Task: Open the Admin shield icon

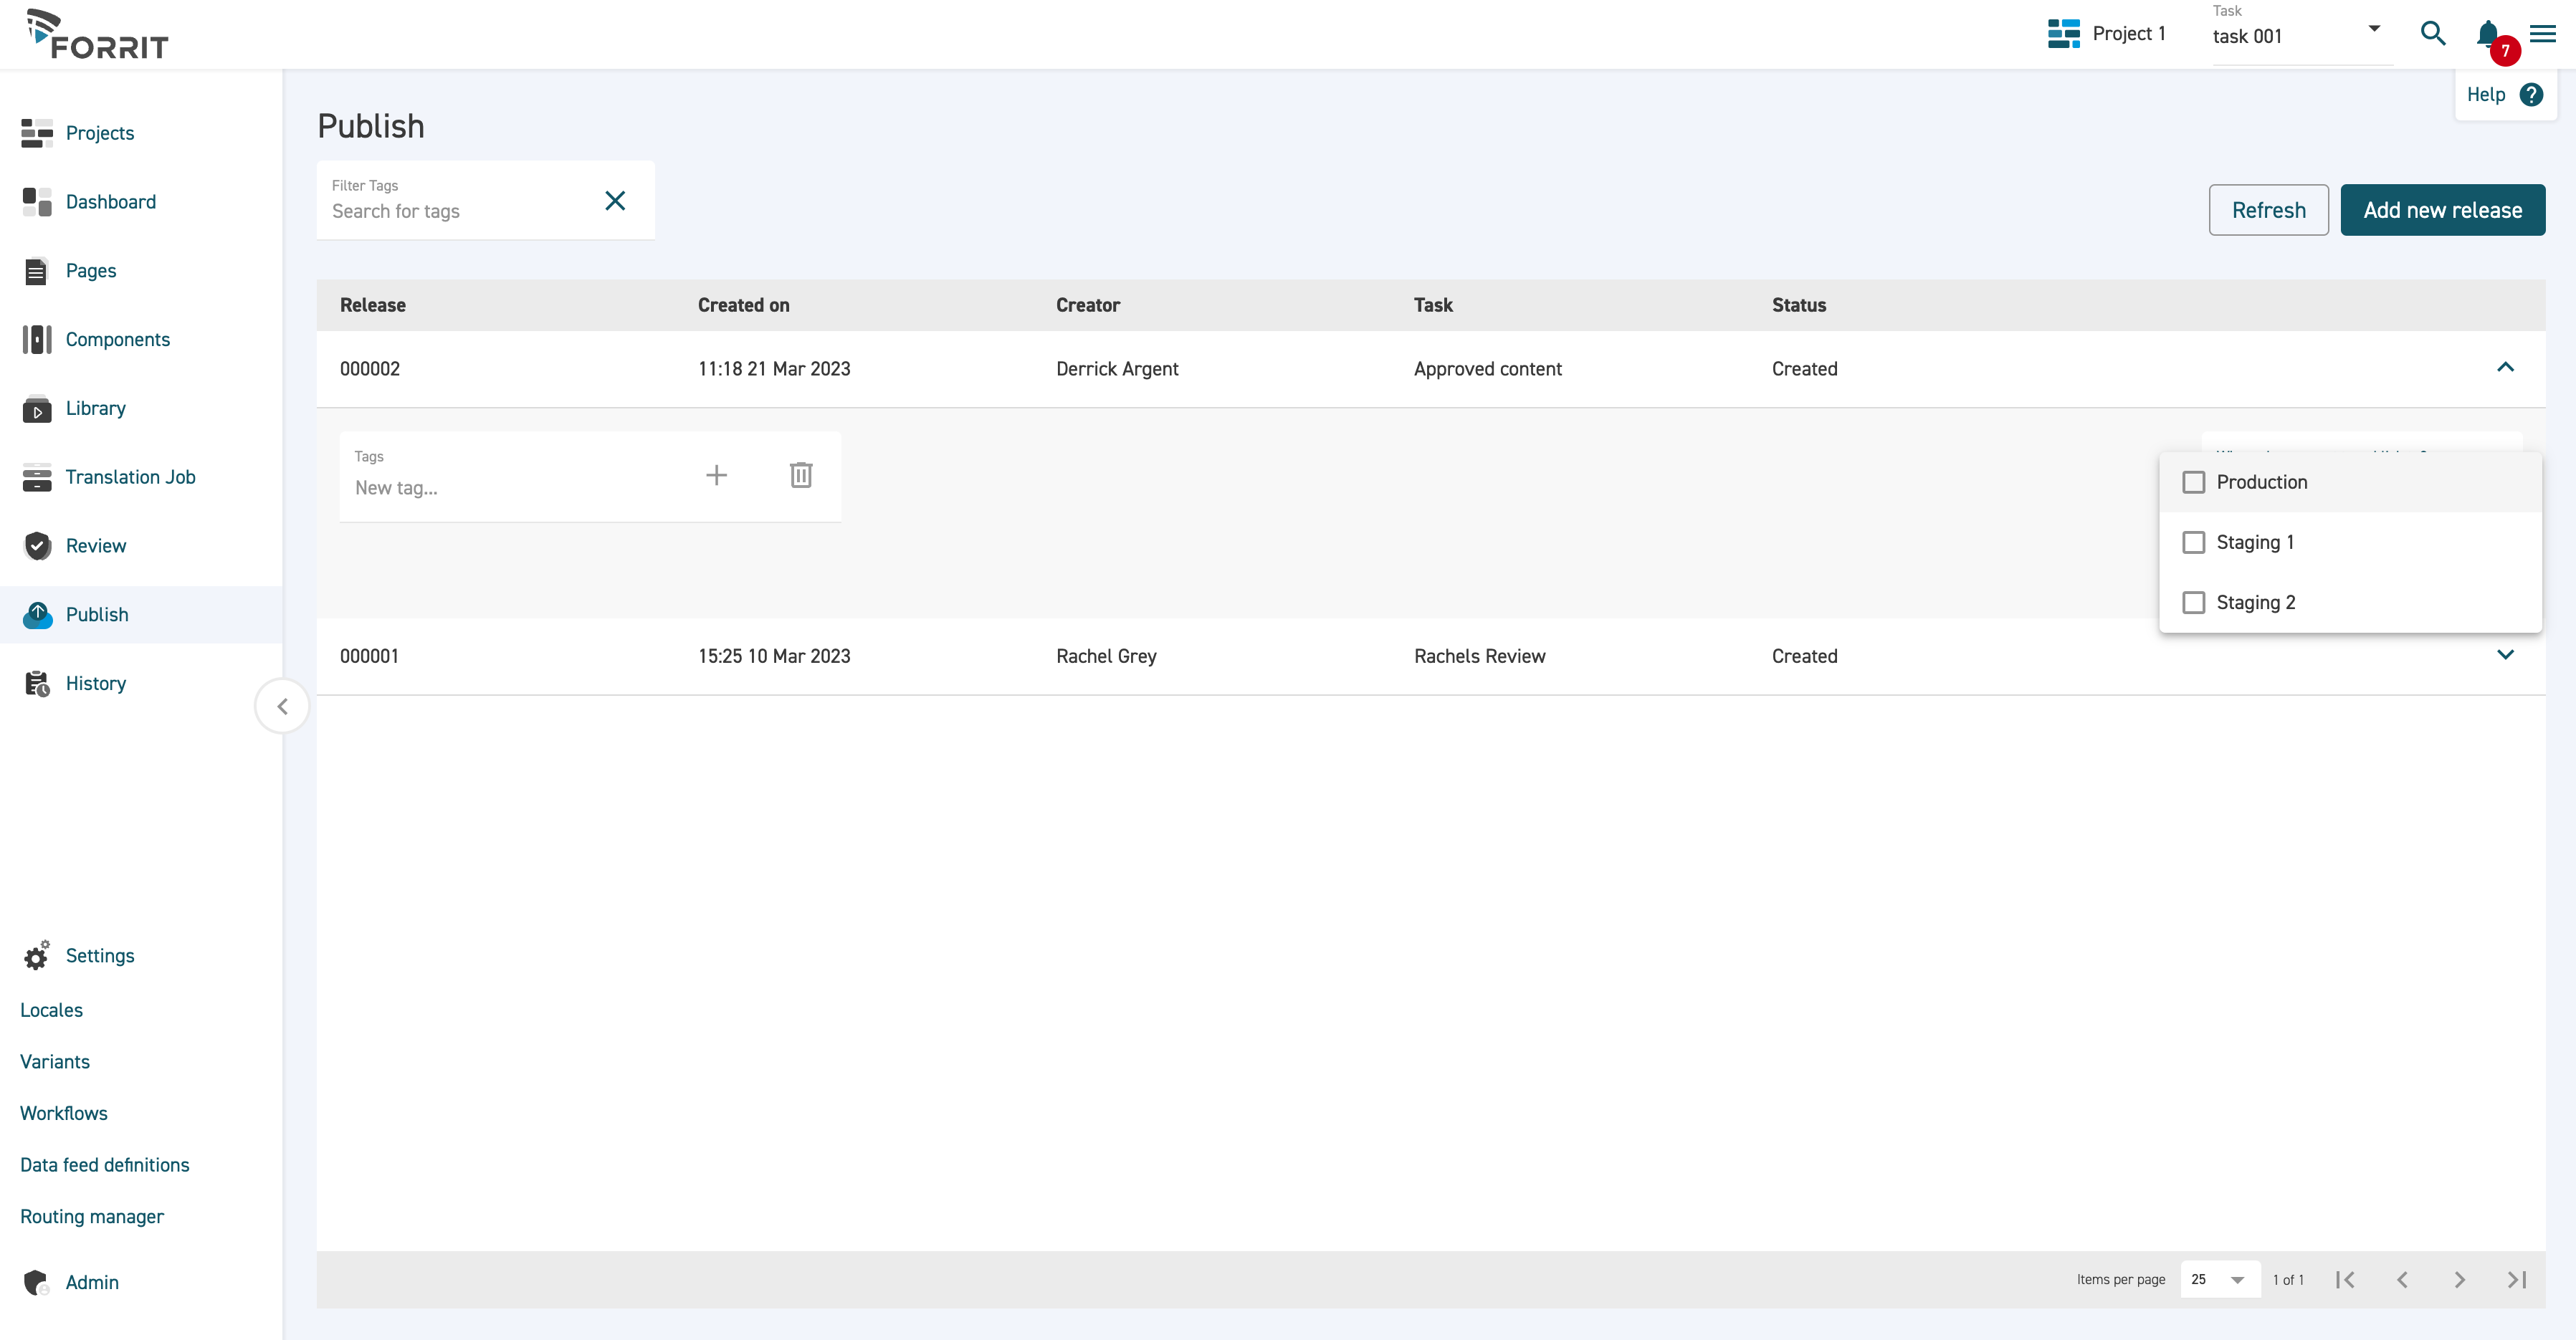Action: pos(37,1283)
